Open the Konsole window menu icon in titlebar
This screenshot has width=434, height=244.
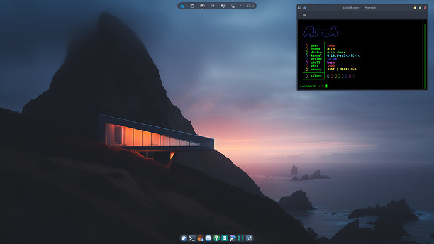(299, 8)
